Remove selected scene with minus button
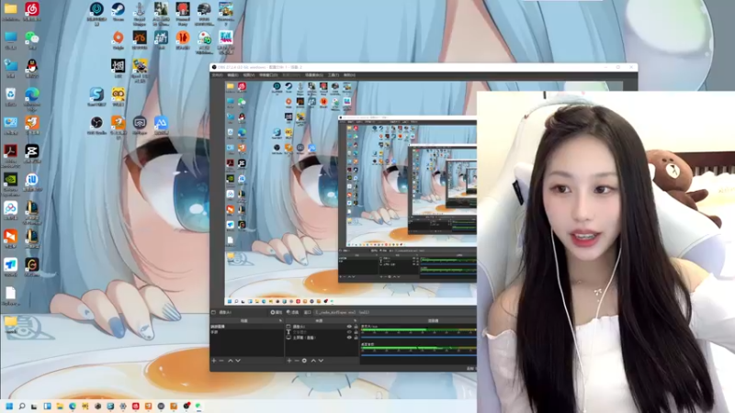Image resolution: width=735 pixels, height=413 pixels. 221,361
